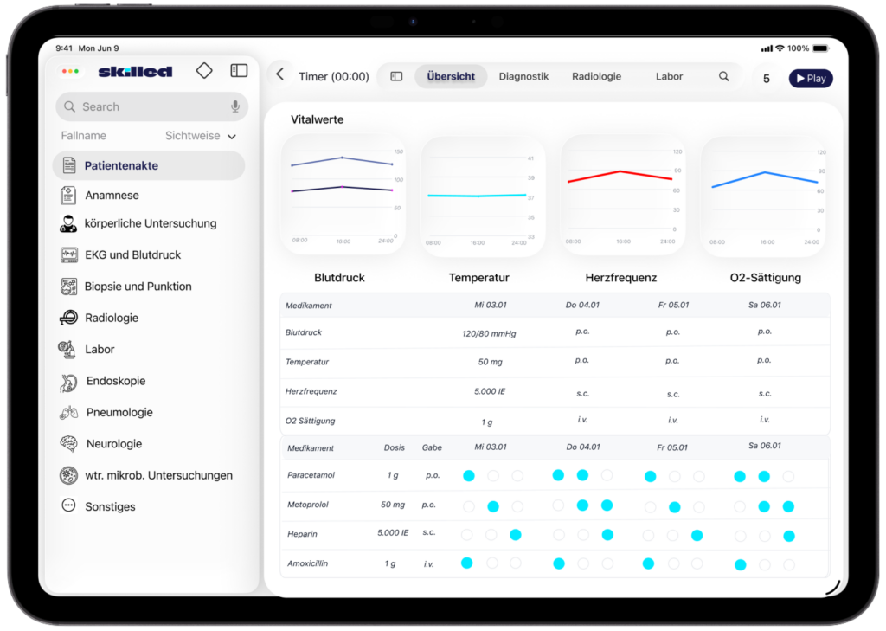The image size is (886, 631).
Task: Select the Endoskopie stomach icon
Action: click(x=69, y=381)
